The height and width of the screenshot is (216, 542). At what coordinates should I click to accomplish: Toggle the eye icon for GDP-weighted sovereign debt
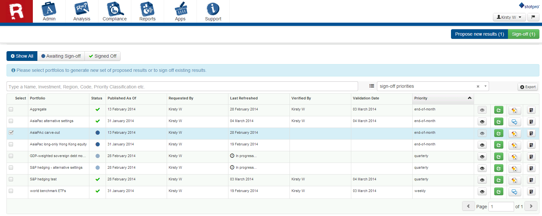pyautogui.click(x=482, y=157)
